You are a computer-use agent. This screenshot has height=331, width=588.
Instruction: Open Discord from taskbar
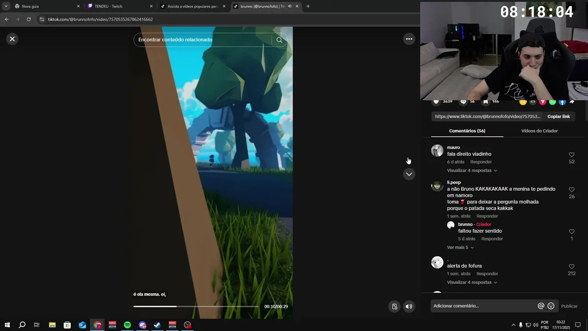pyautogui.click(x=142, y=325)
